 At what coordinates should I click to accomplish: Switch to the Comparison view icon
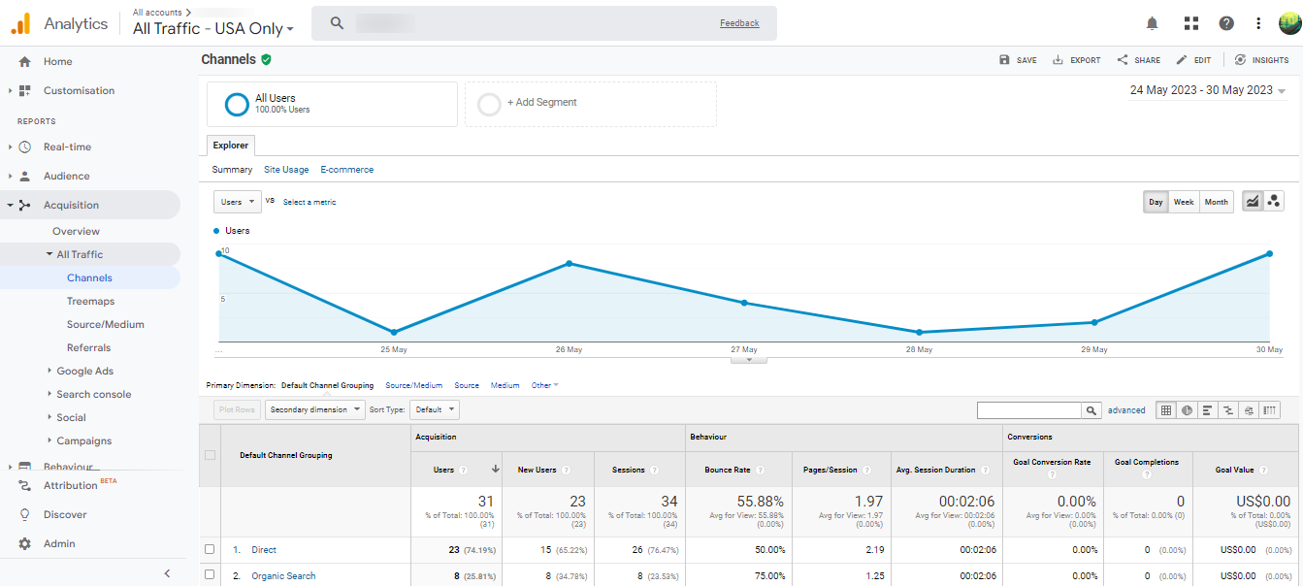pos(1228,410)
